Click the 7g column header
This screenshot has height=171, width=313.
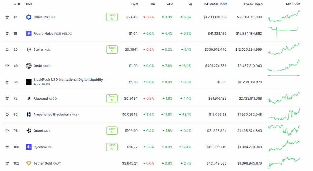190,4
